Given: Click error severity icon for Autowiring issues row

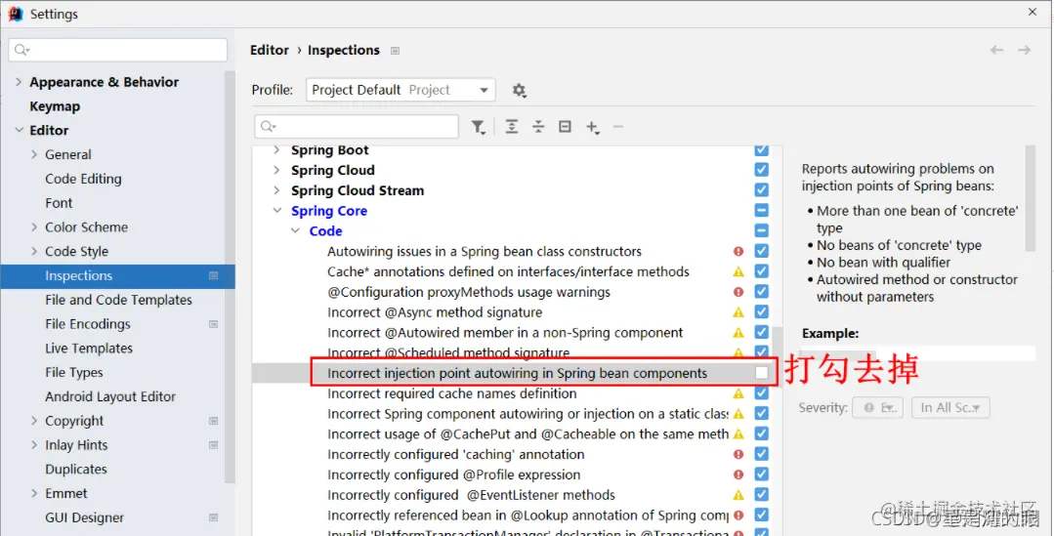Looking at the screenshot, I should (x=738, y=251).
